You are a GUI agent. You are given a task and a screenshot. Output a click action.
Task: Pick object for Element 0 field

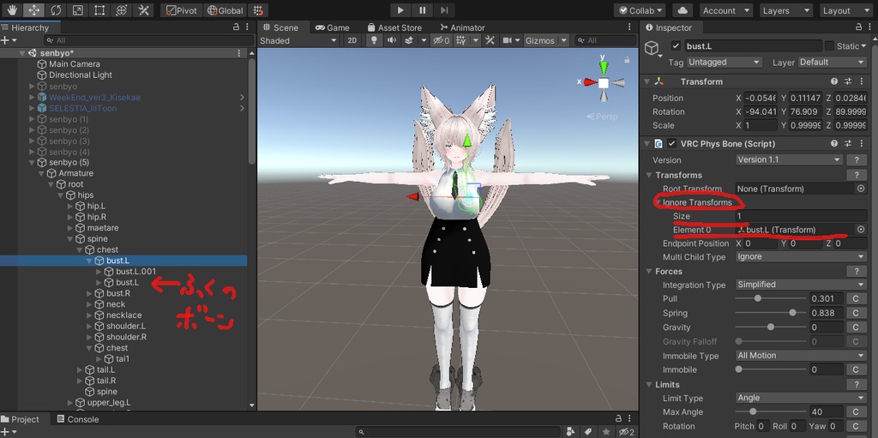coord(861,230)
